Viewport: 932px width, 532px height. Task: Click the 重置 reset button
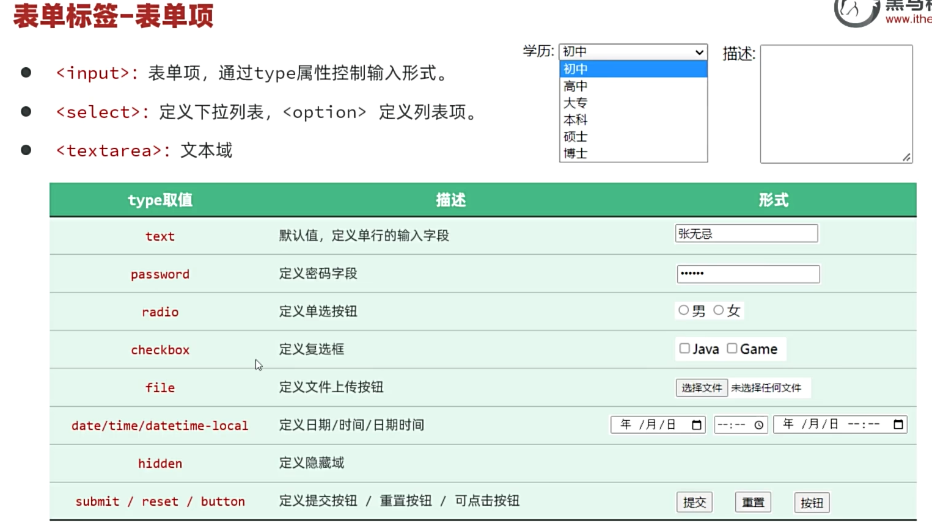752,501
